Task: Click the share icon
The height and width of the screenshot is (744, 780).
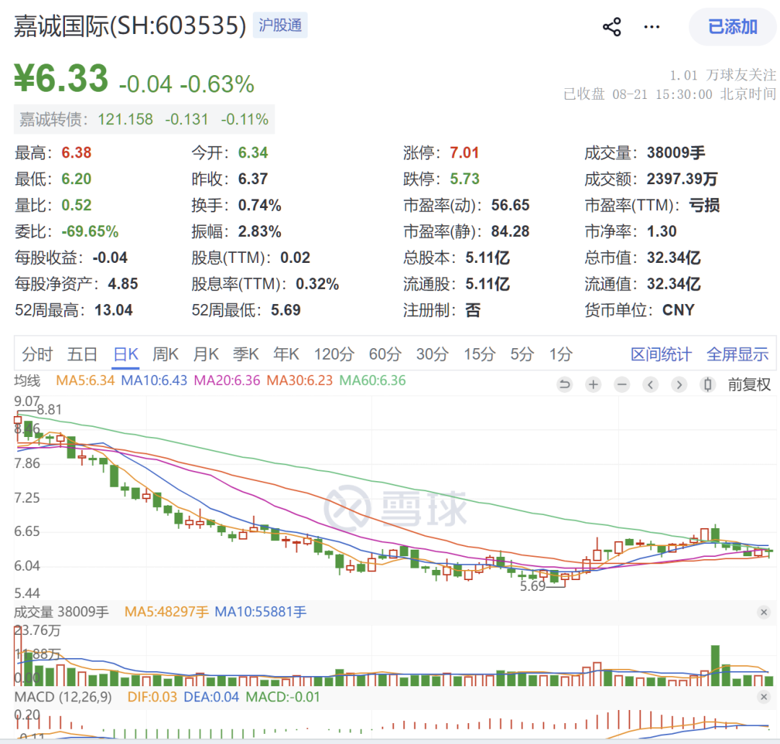Action: (612, 27)
